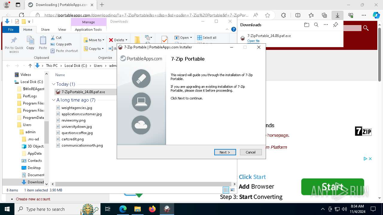This screenshot has width=383, height=215.
Task: Open Edge Collections icon
Action: (x=324, y=15)
